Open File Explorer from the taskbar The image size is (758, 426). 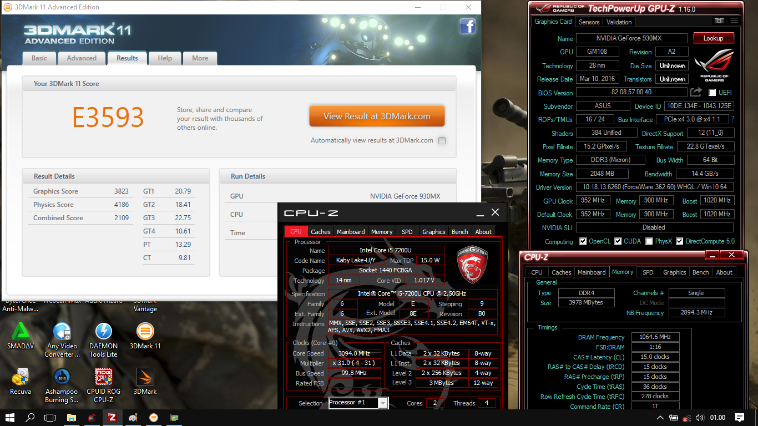pos(72,417)
